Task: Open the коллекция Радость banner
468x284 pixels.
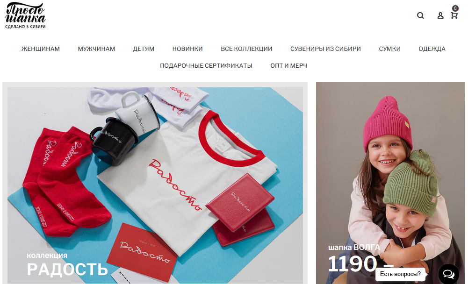Action: click(155, 183)
